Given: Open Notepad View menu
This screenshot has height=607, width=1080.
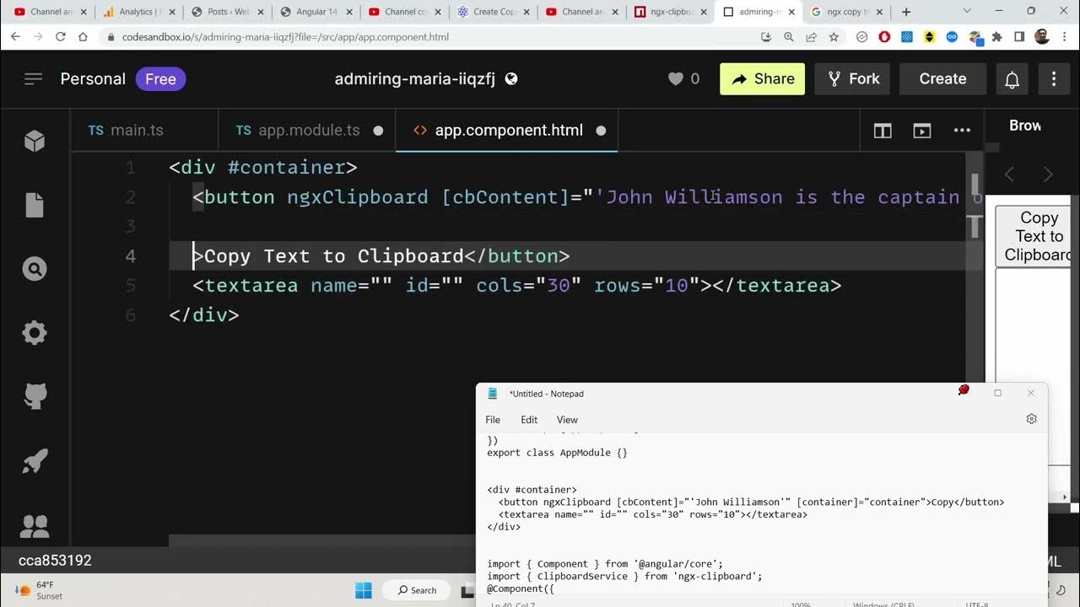Looking at the screenshot, I should pos(567,420).
